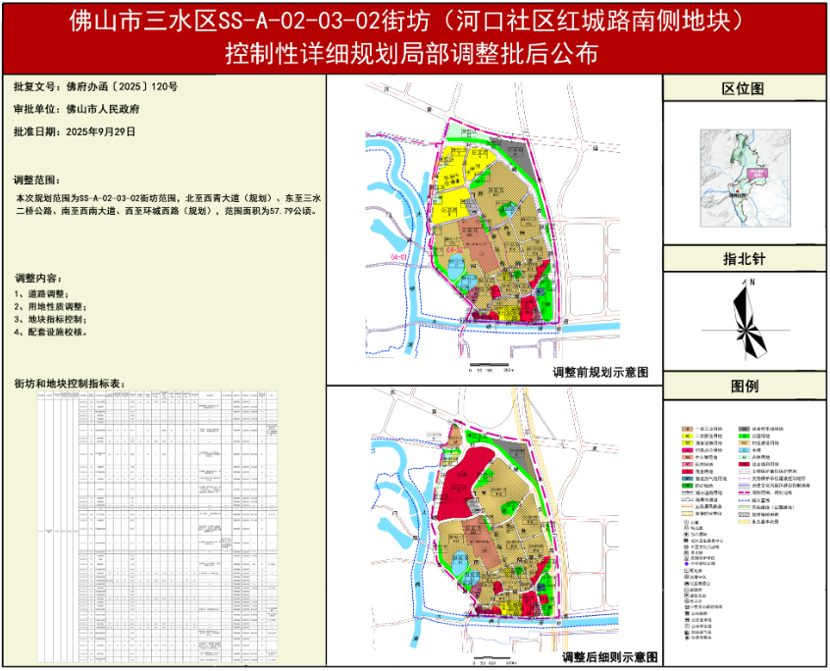
Task: Click the purple dot facility symbol in legend
Action: tap(686, 563)
